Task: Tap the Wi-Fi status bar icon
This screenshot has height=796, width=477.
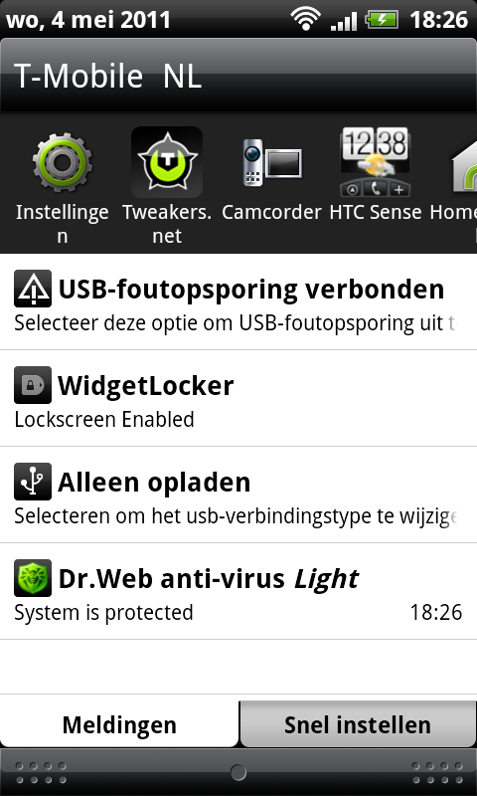Action: 306,20
